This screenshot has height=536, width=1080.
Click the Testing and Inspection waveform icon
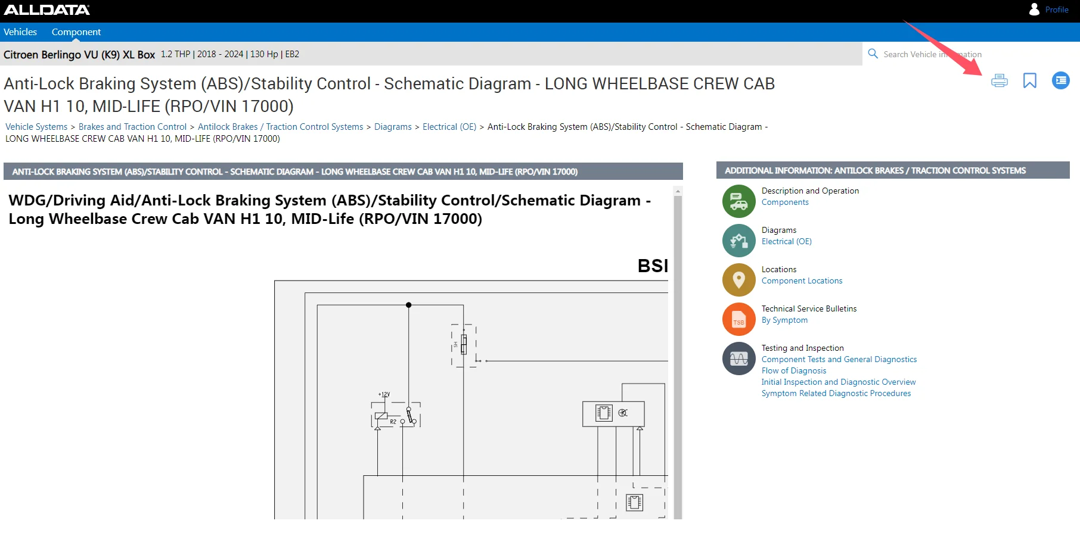tap(739, 359)
